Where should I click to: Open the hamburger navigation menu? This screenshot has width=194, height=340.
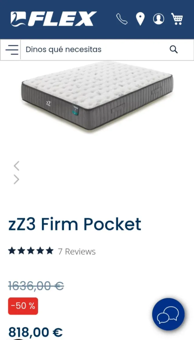(12, 50)
